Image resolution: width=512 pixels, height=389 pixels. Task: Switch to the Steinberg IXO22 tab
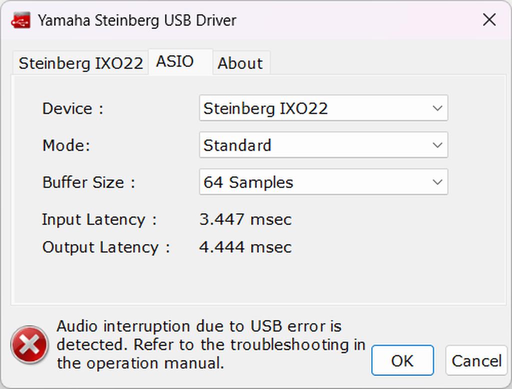click(80, 63)
